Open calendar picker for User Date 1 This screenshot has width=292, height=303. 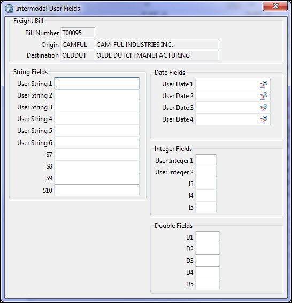[264, 84]
